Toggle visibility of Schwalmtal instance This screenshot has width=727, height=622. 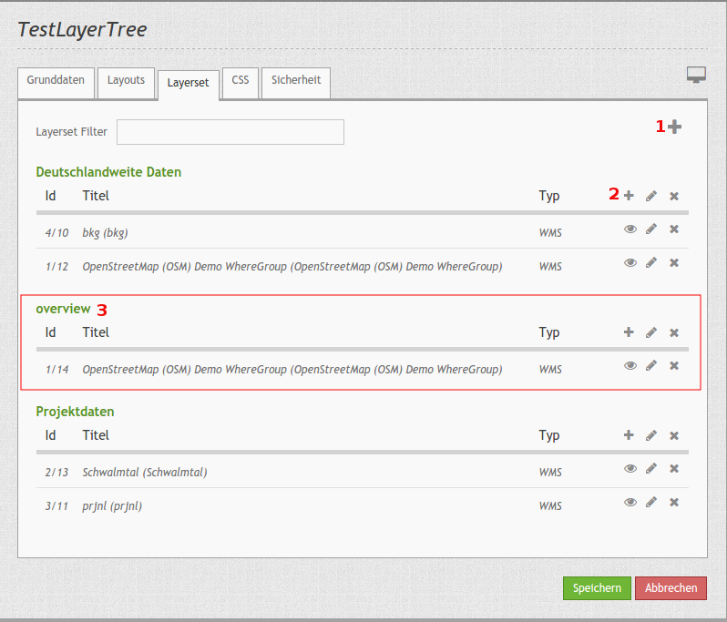tap(630, 469)
